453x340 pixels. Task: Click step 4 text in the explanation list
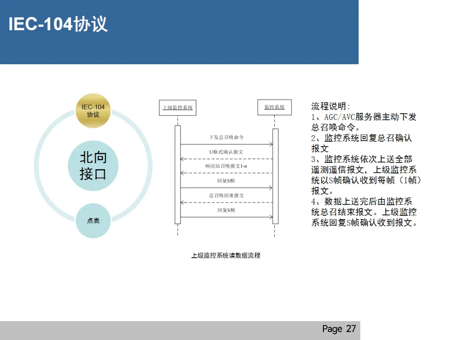click(x=364, y=212)
